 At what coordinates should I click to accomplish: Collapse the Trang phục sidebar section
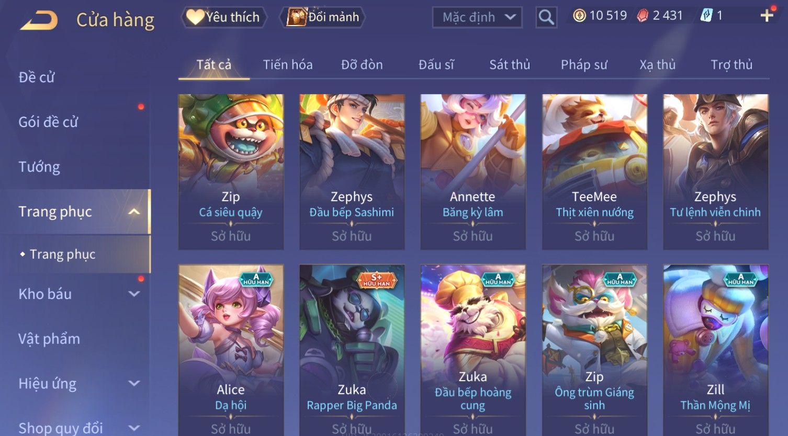134,212
